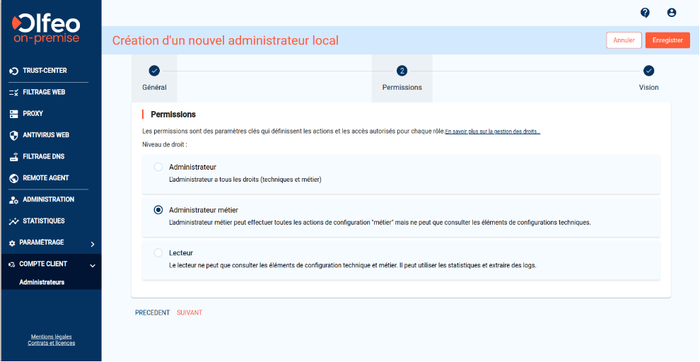Open the user account profile icon

pyautogui.click(x=671, y=13)
